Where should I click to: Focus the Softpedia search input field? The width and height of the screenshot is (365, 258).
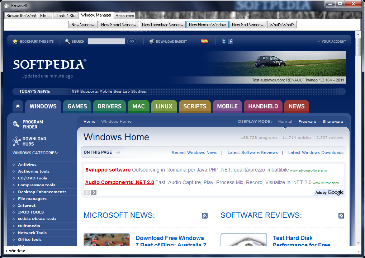pyautogui.click(x=106, y=42)
